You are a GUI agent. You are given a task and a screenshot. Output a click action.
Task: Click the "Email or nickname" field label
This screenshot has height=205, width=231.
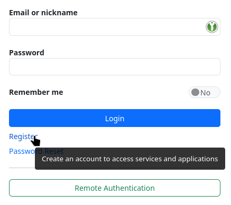click(43, 13)
